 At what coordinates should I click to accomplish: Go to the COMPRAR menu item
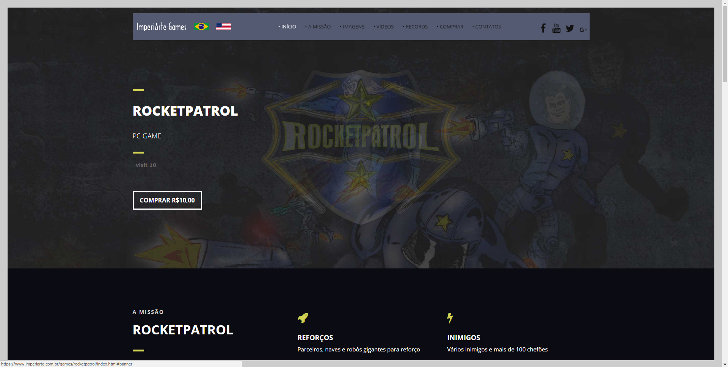tap(450, 27)
